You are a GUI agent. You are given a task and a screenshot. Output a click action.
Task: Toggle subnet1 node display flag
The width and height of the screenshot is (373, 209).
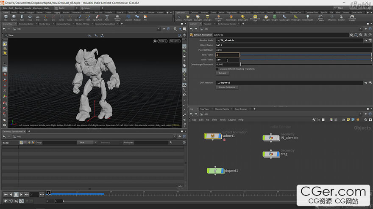click(x=220, y=136)
